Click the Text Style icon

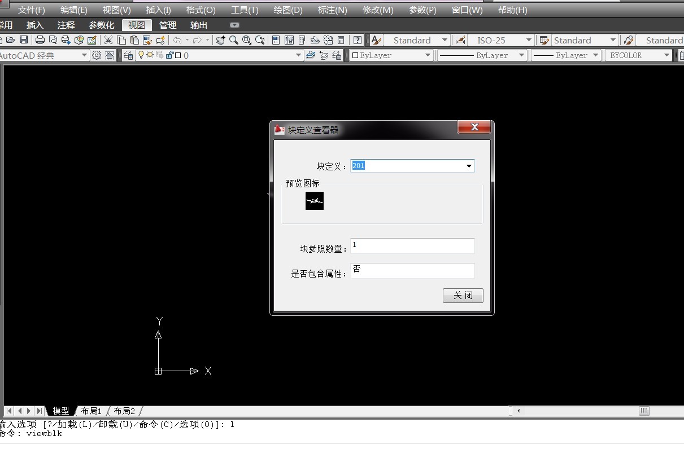(x=376, y=40)
